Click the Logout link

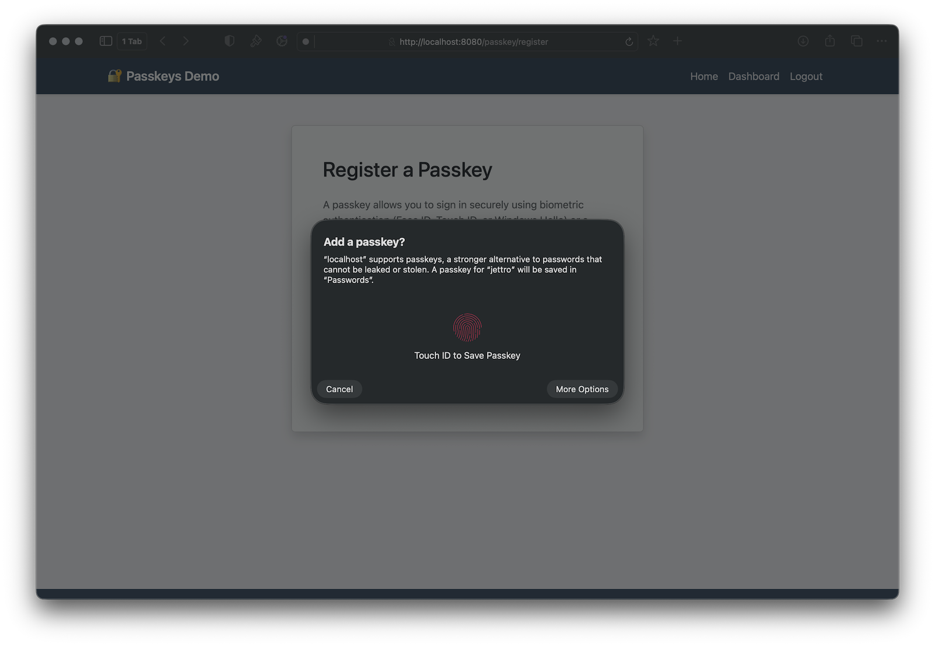(x=806, y=76)
